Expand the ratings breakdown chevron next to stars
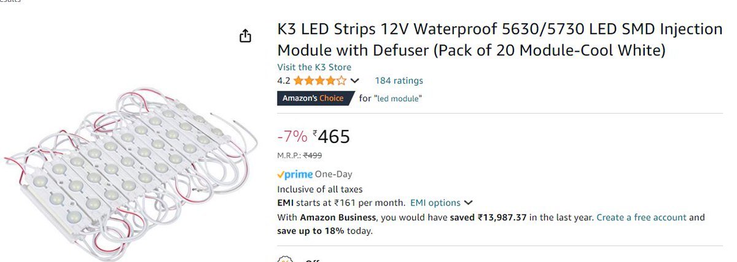The height and width of the screenshot is (262, 737). (x=355, y=80)
